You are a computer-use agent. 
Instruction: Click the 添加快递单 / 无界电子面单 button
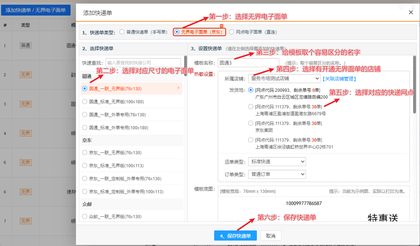(x=35, y=10)
